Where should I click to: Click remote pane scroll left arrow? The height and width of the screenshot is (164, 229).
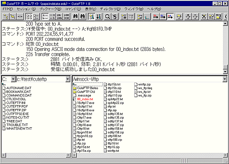74,155
